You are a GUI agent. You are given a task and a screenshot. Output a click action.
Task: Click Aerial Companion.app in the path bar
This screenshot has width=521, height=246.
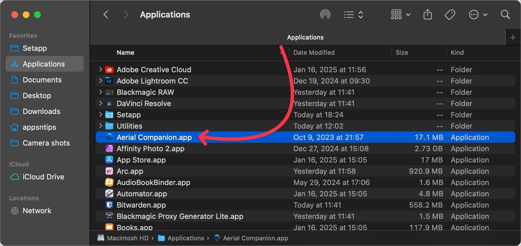(251, 238)
